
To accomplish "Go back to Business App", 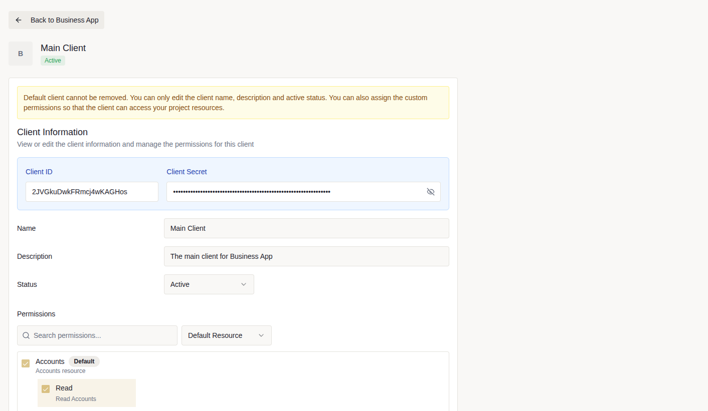I will [x=56, y=20].
